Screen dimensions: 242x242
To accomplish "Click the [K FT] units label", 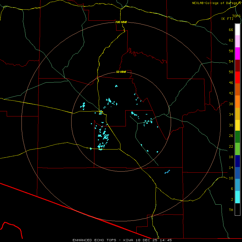I will [x=227, y=19].
